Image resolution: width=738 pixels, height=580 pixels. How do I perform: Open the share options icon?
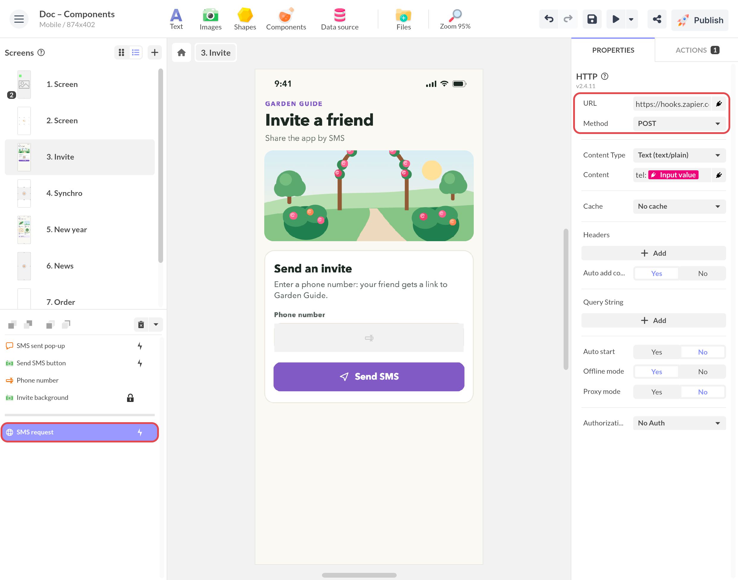tap(656, 19)
